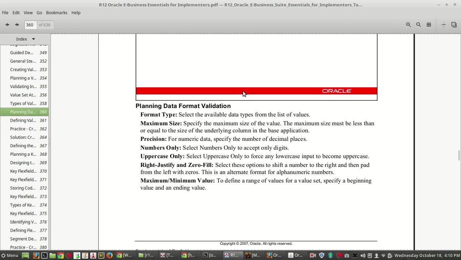Open the notepad text editor launcher
The height and width of the screenshot is (260, 461).
(x=85, y=255)
